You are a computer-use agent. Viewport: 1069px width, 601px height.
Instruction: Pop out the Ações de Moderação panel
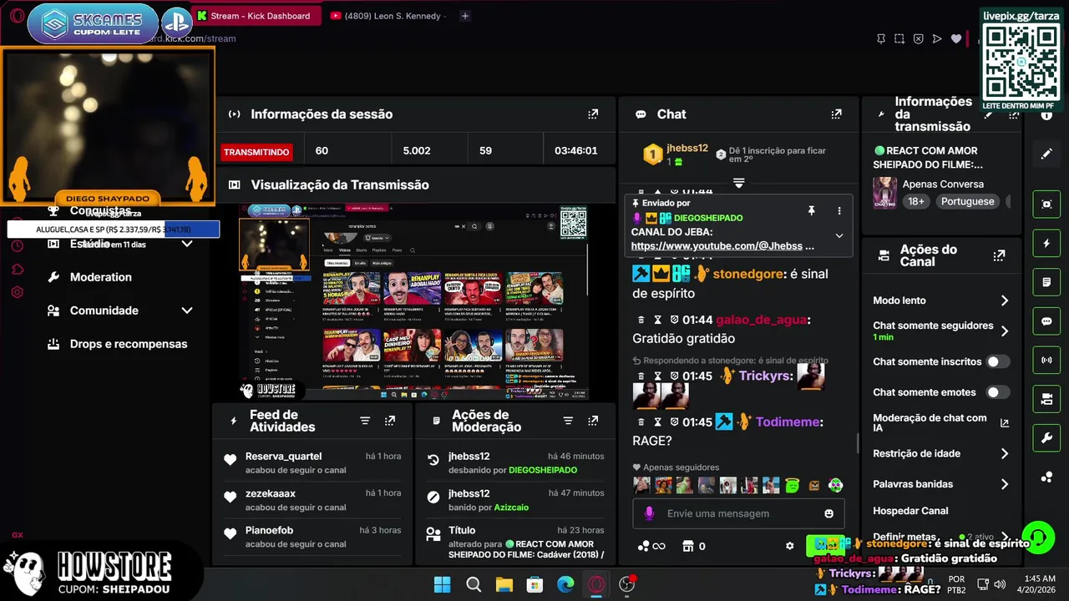click(x=593, y=421)
